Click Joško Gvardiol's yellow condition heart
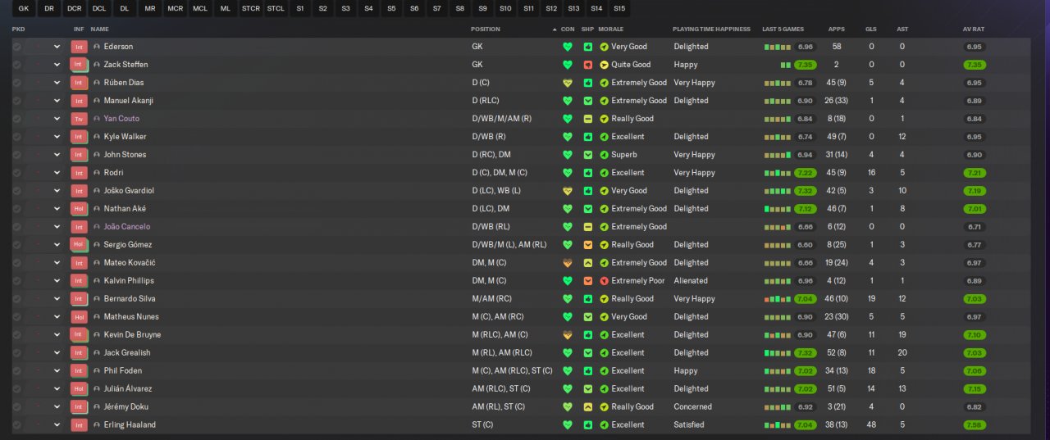1050x440 pixels. click(x=567, y=191)
